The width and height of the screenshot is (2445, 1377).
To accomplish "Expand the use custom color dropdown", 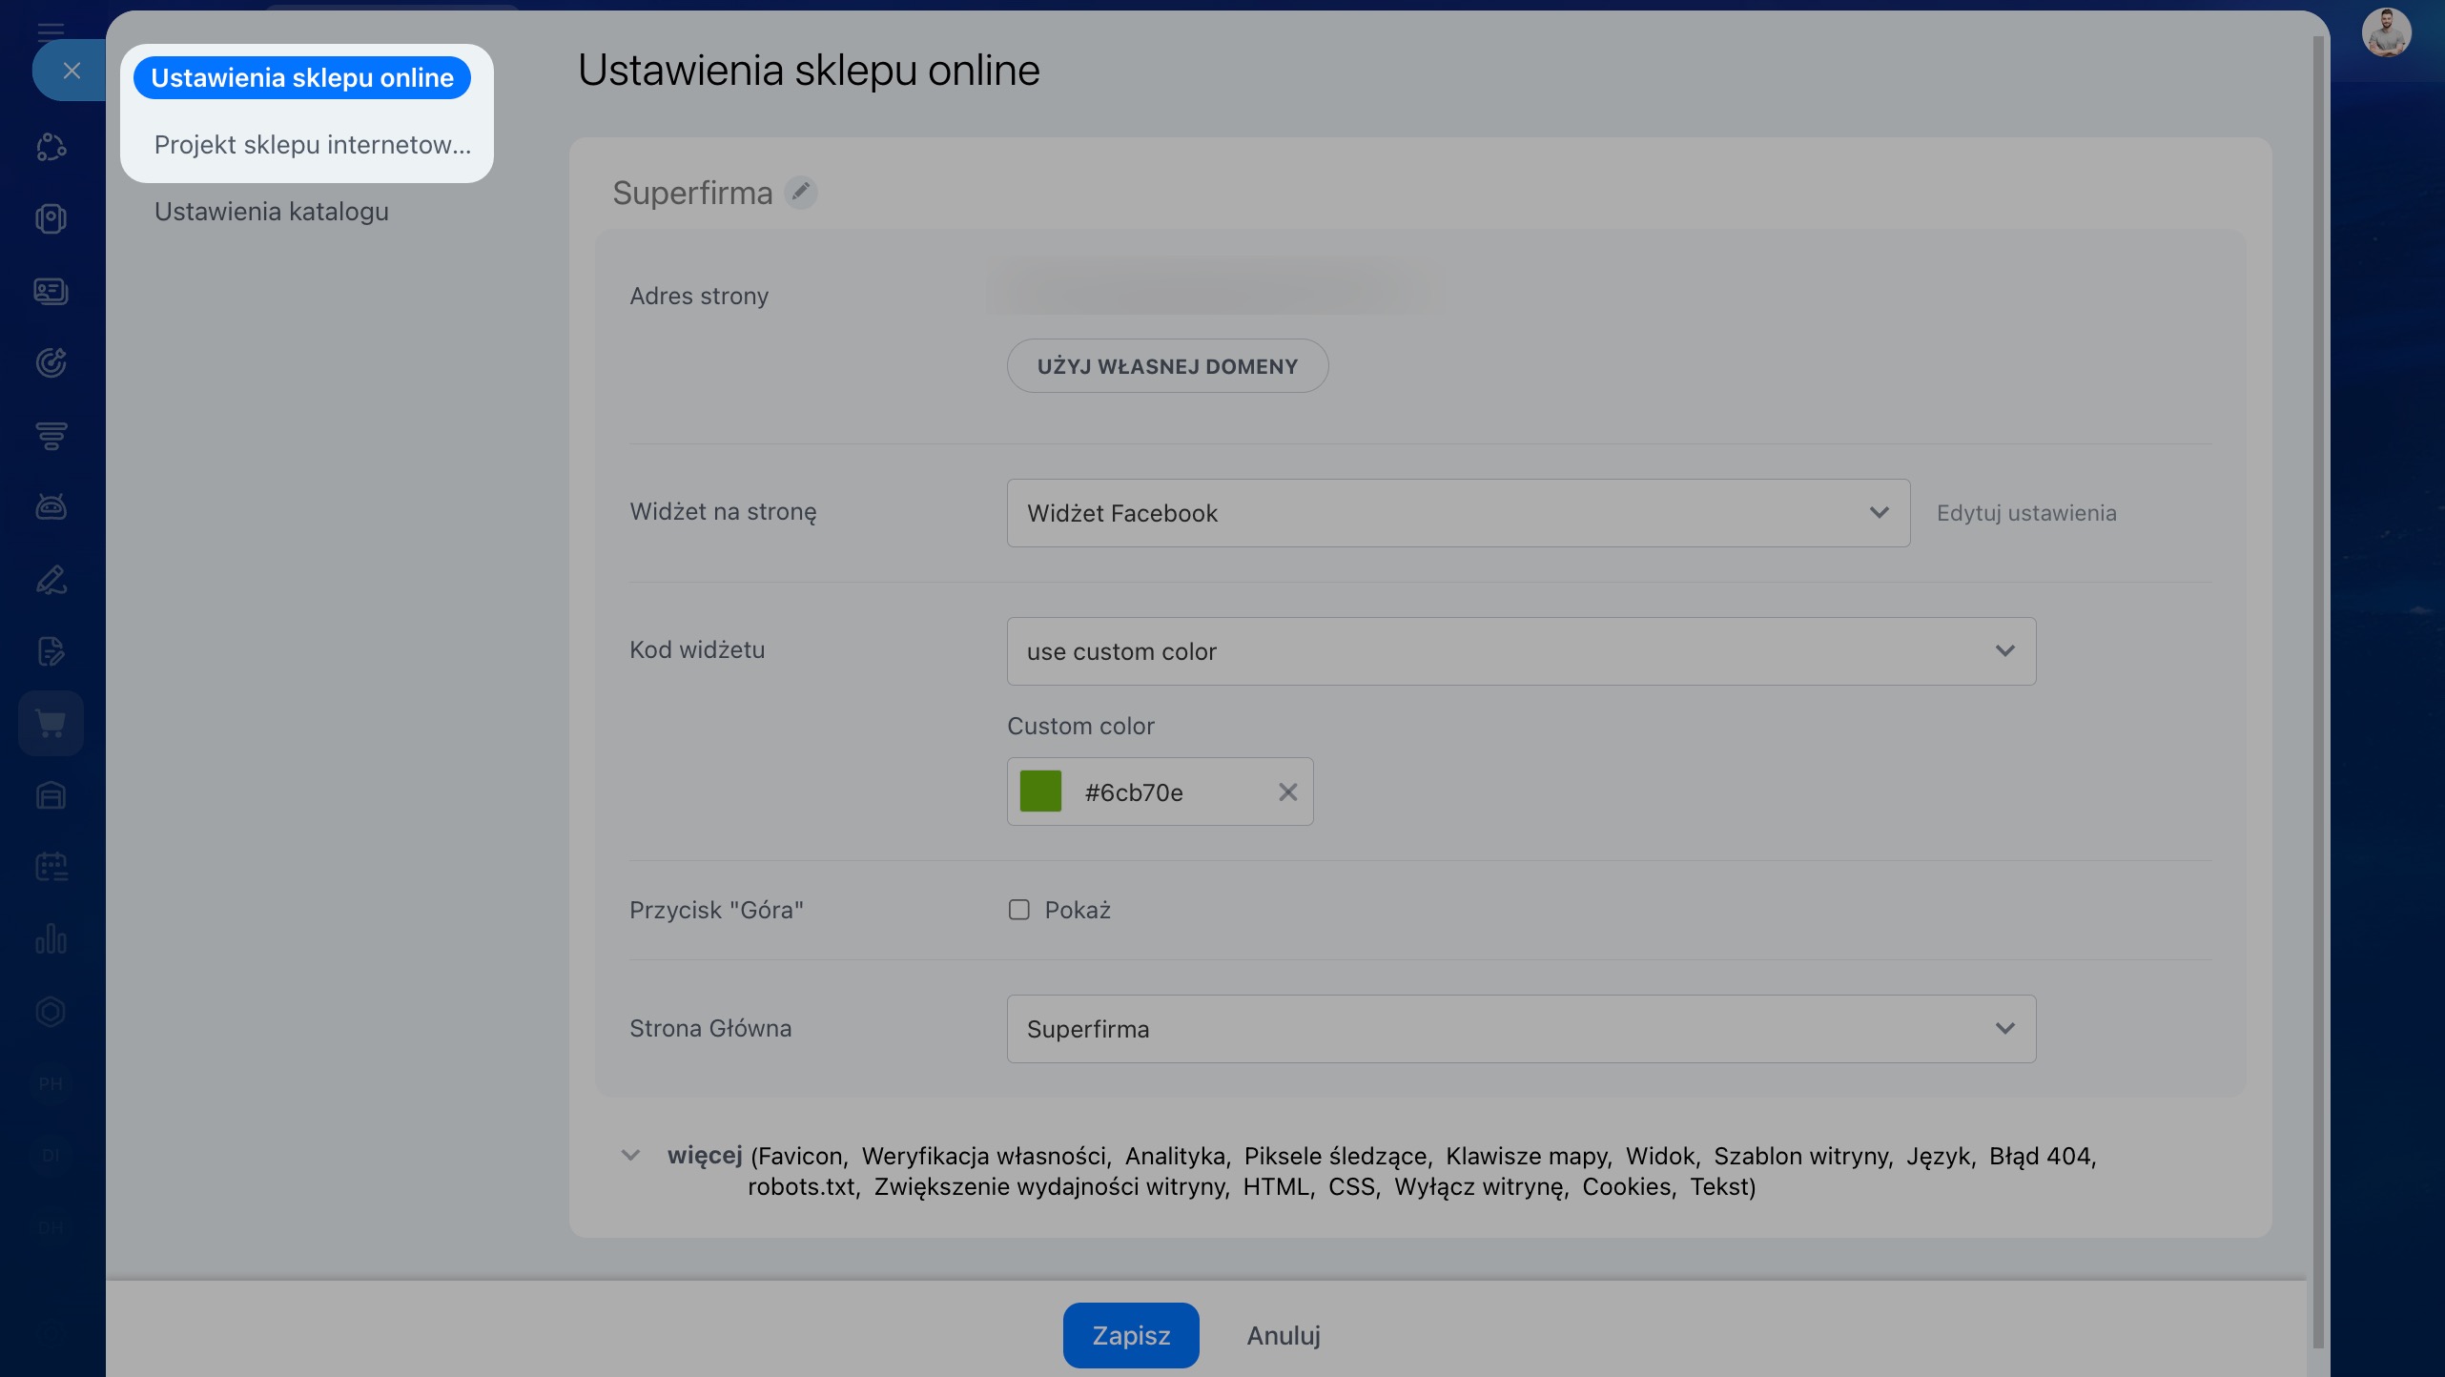I will [x=1521, y=651].
